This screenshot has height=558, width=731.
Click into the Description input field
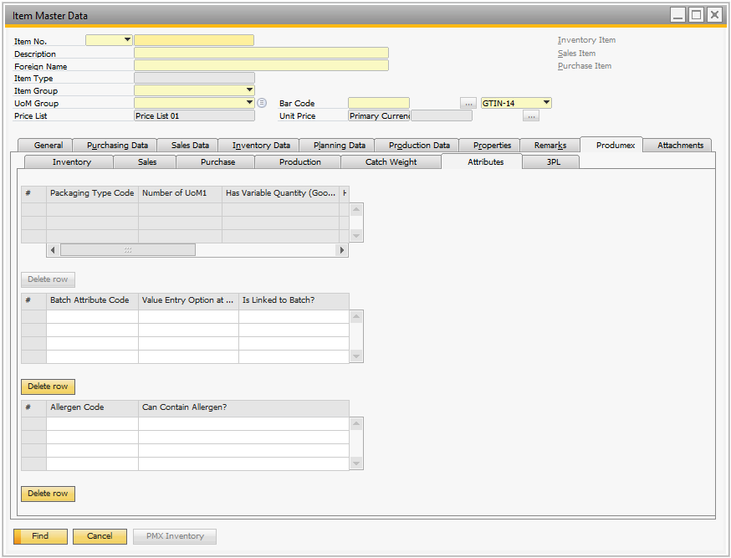pyautogui.click(x=261, y=53)
